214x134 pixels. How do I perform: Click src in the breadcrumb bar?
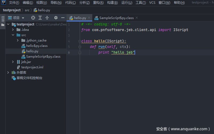pos(27,10)
